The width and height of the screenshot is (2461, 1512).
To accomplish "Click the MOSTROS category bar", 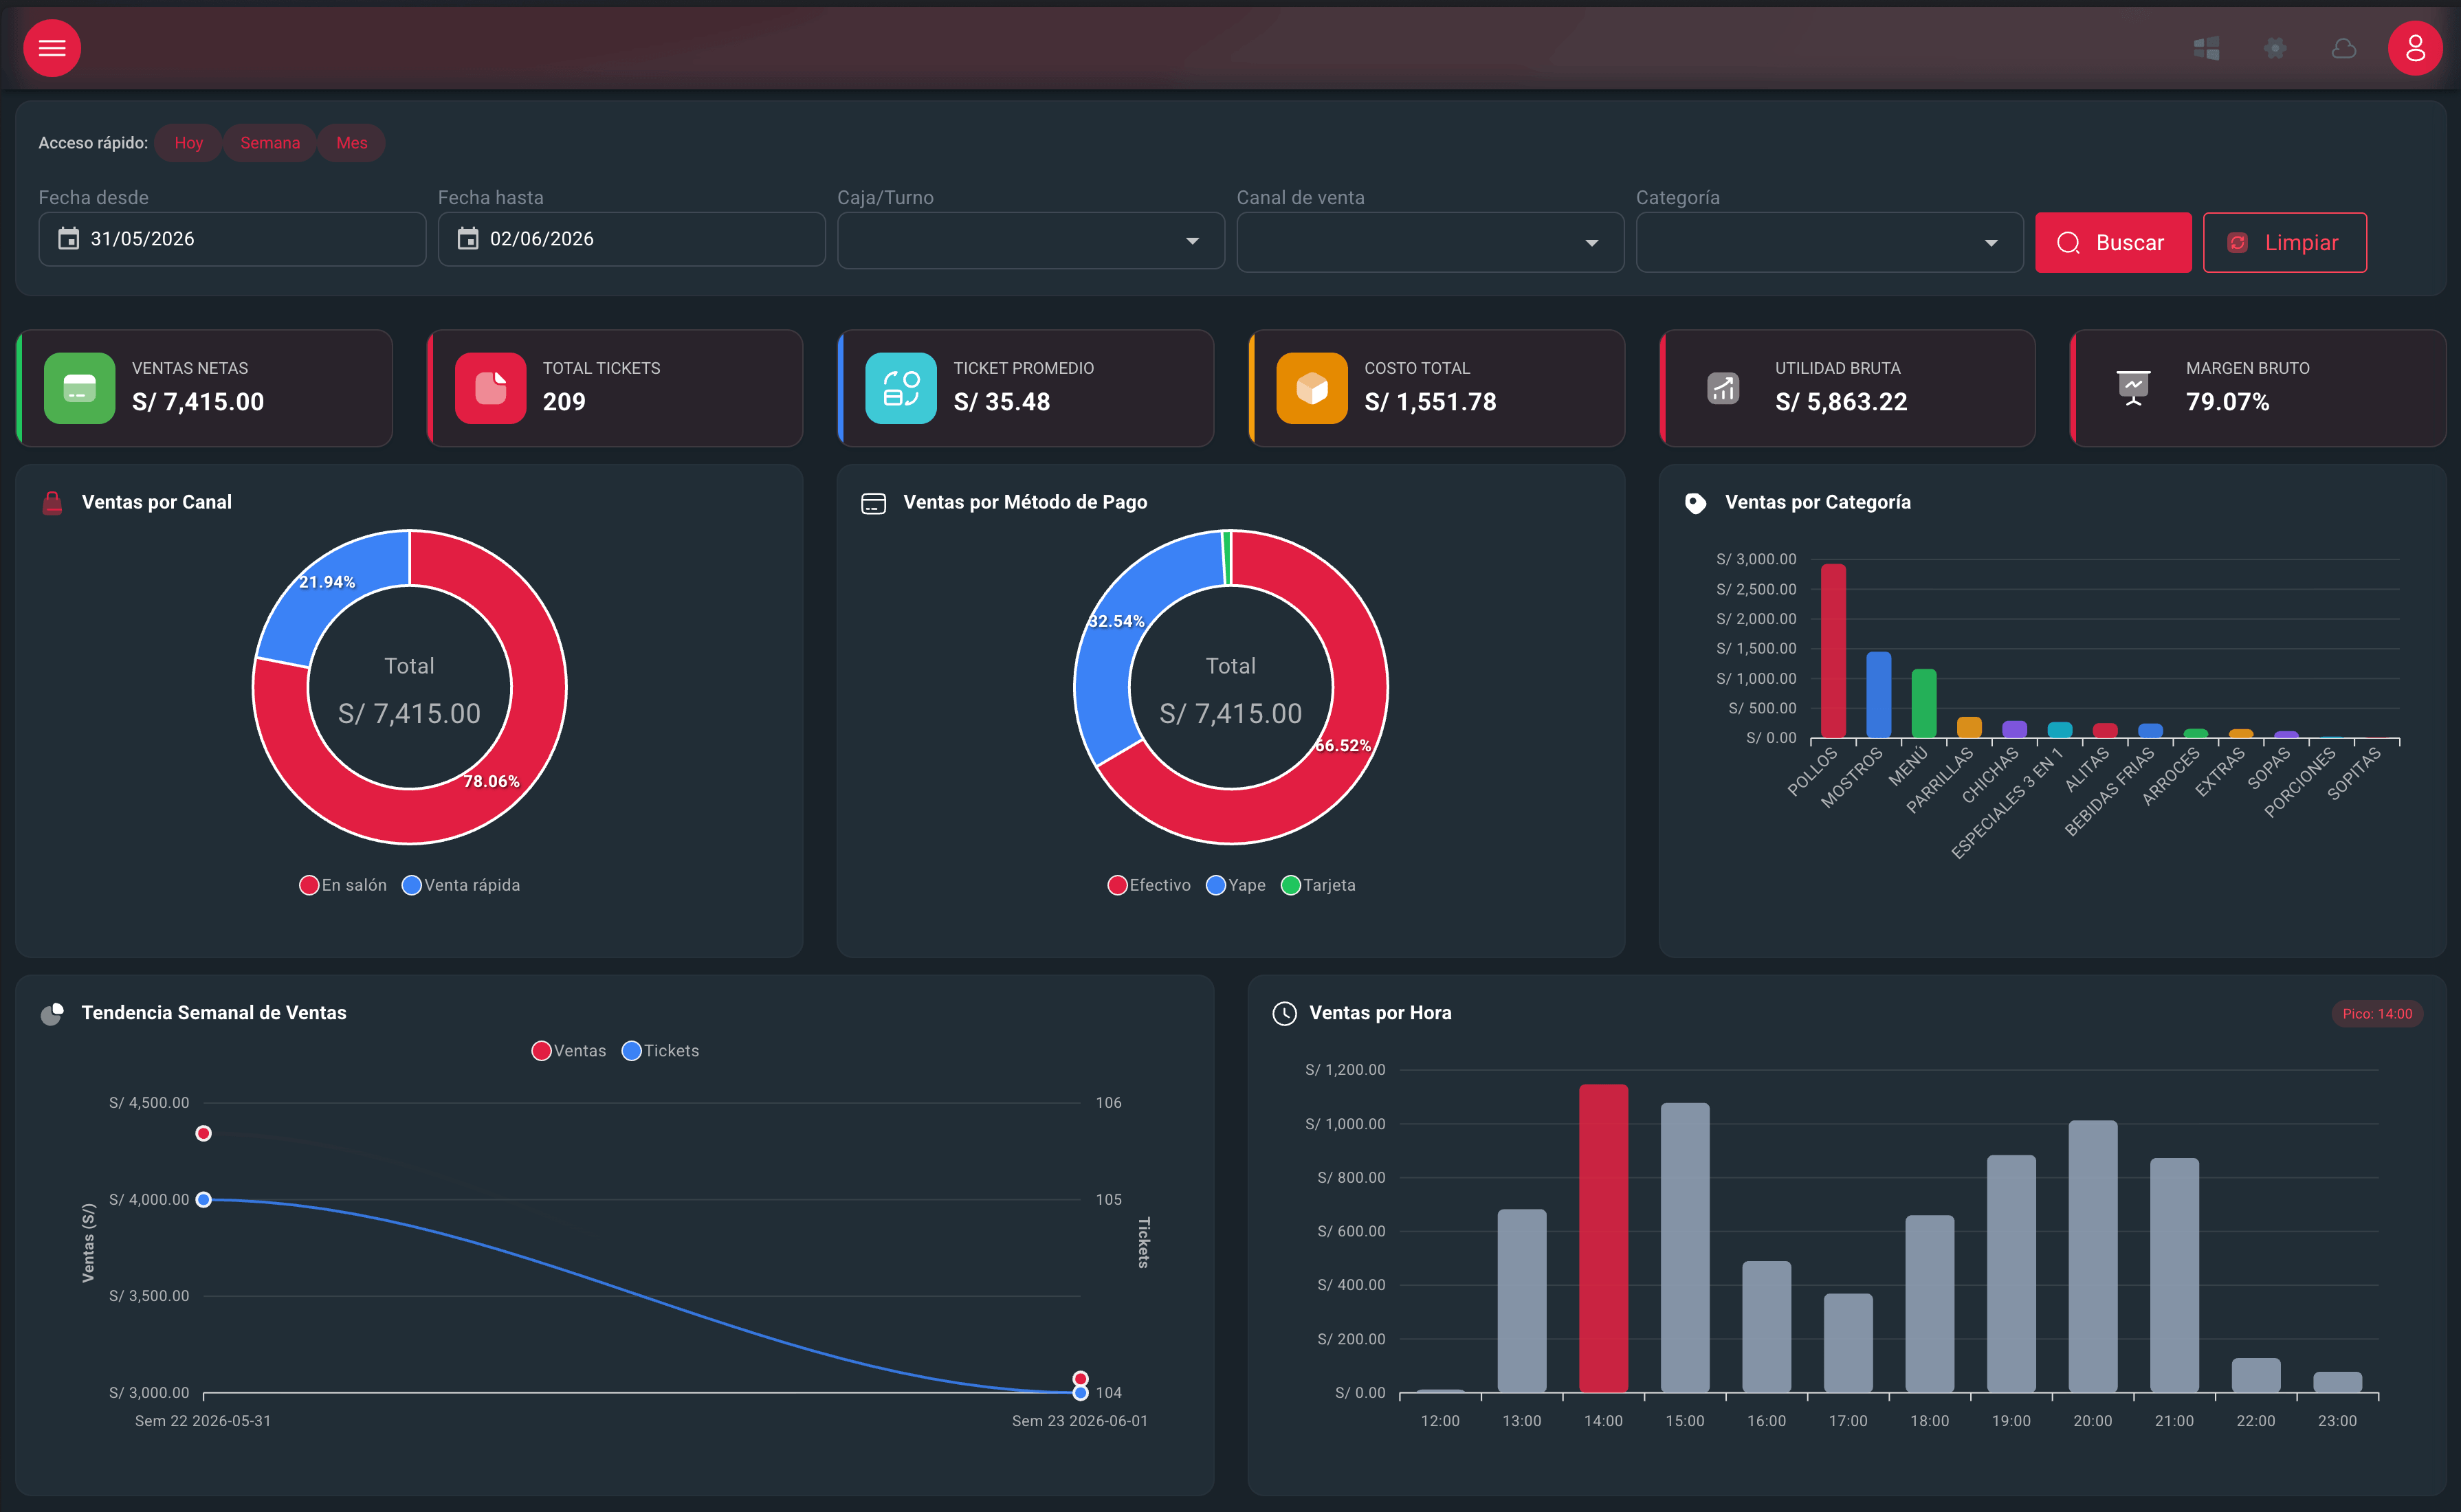I will pyautogui.click(x=1878, y=695).
